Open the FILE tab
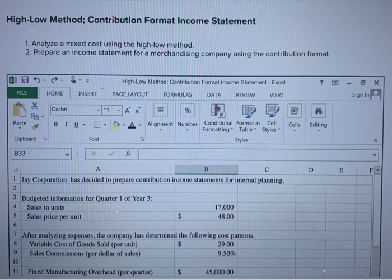This screenshot has width=392, height=280. tap(22, 93)
